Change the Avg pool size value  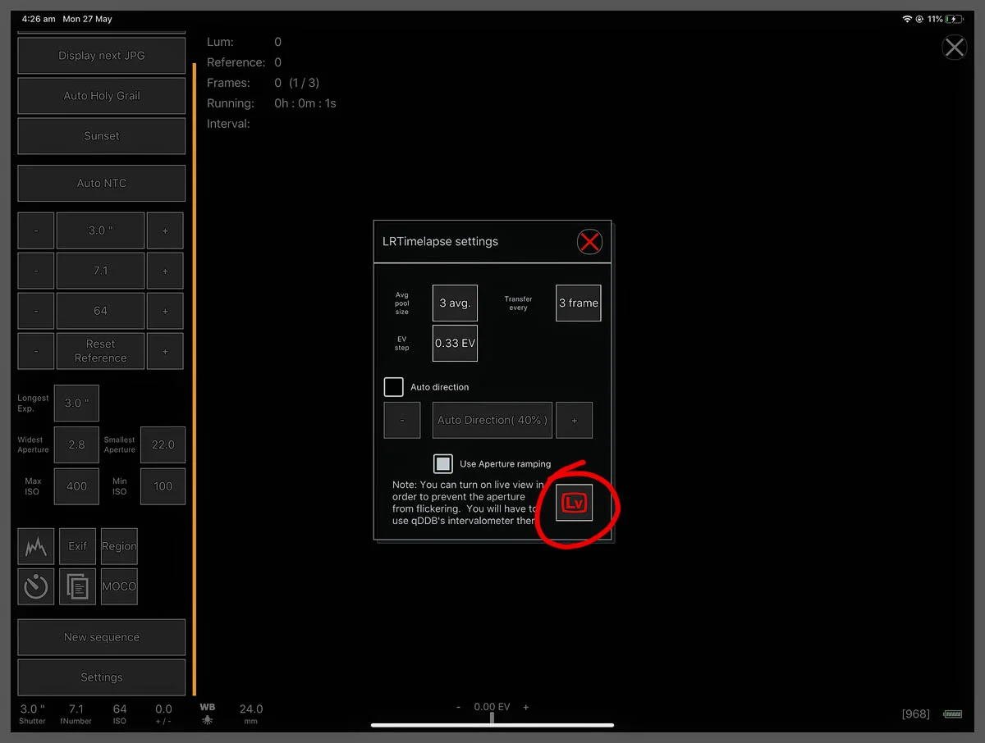[x=455, y=303]
